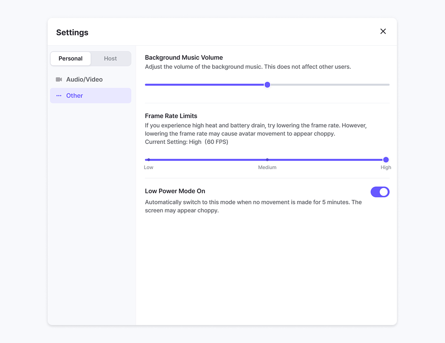Click the "Frame Rate Limits" heading
Viewport: 445px width, 343px height.
click(x=171, y=116)
